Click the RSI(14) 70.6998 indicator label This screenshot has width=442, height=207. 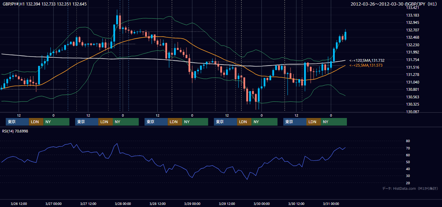(x=15, y=131)
